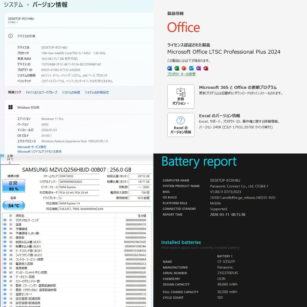Click the cycle count value 120
The width and height of the screenshot is (307, 307).
220,298
